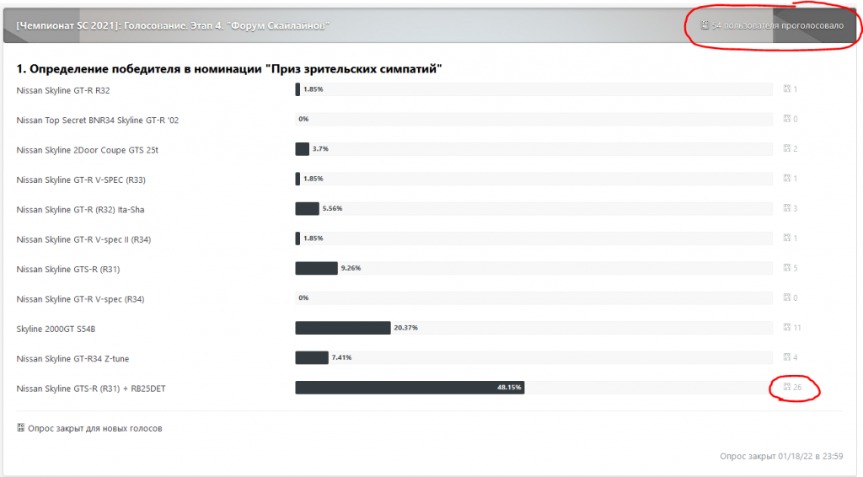Viewport: 863px width, 477px height.
Task: Click the voter icon for Skyline 2000GT S54B
Action: [787, 328]
